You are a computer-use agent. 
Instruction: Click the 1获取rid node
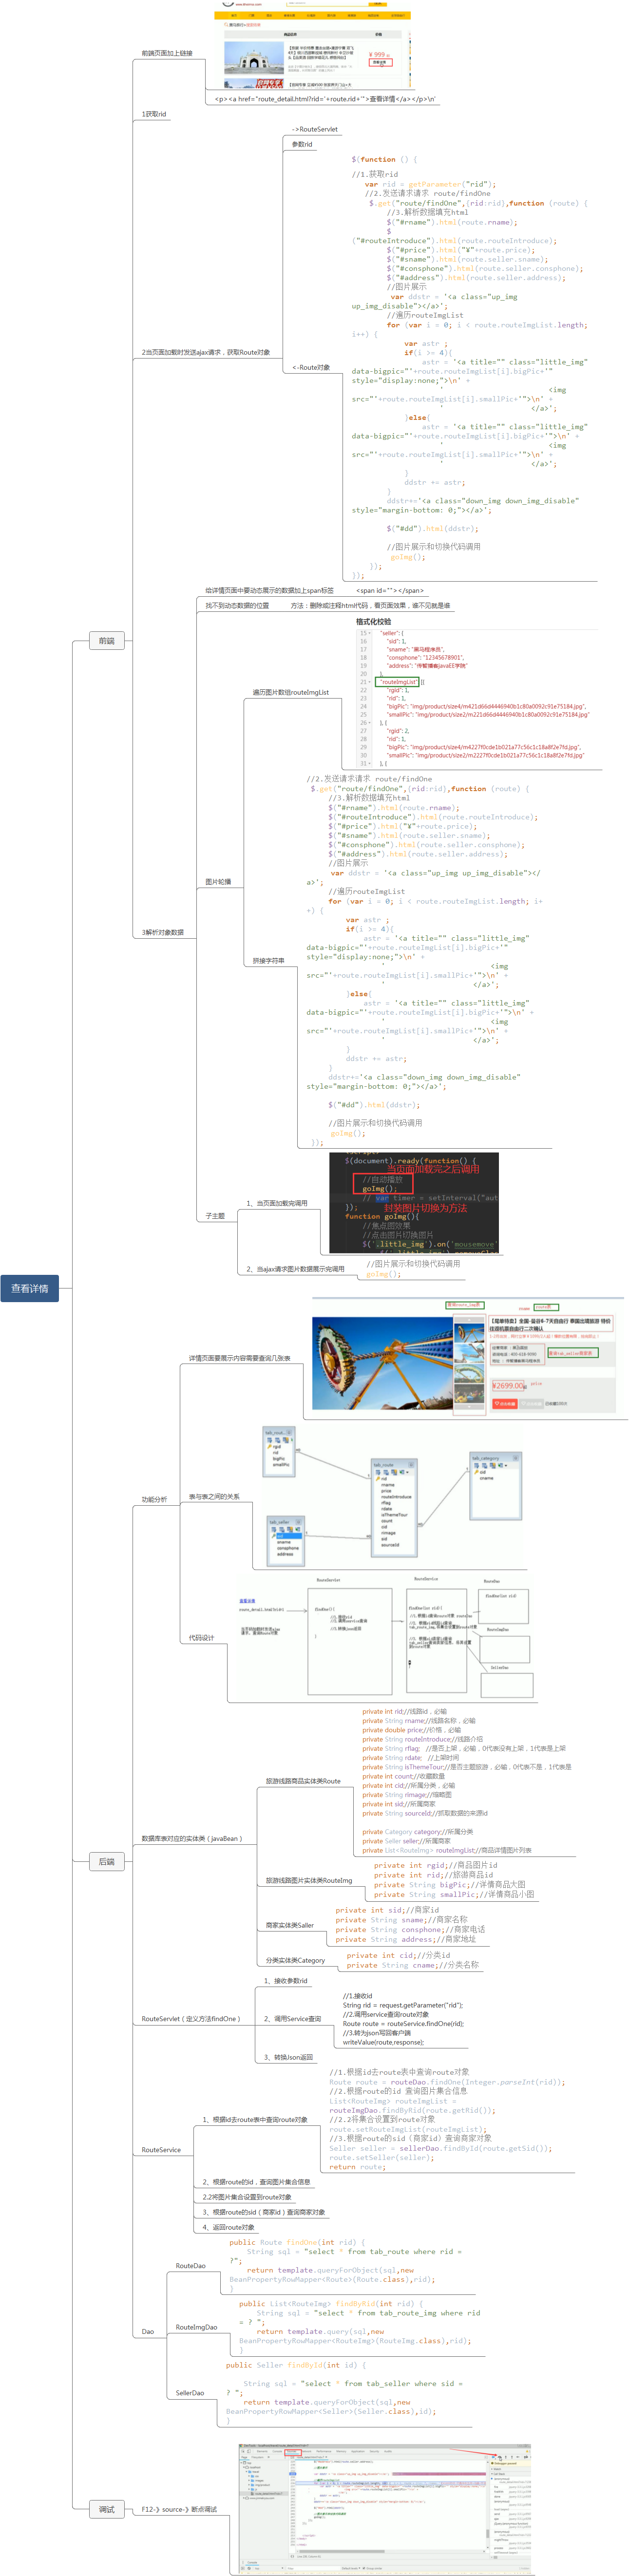pyautogui.click(x=154, y=114)
